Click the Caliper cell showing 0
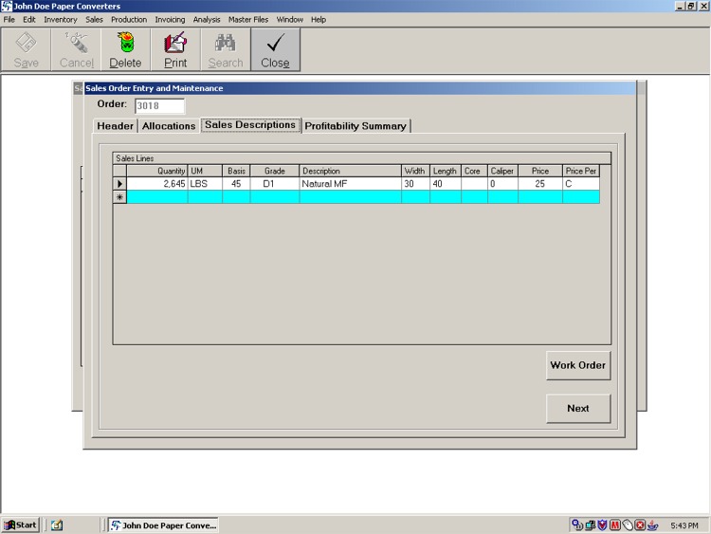711x534 pixels. click(x=502, y=184)
